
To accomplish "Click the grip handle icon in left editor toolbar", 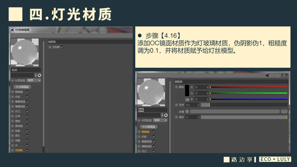I will coord(13,35).
